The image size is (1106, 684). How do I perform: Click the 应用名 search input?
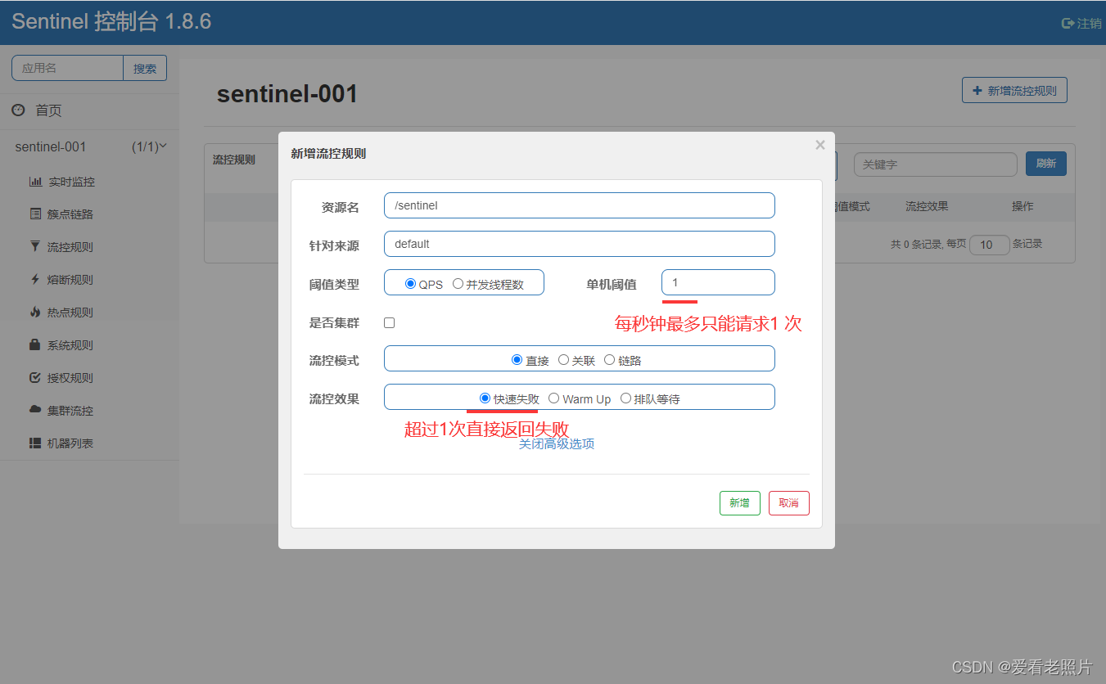(68, 68)
